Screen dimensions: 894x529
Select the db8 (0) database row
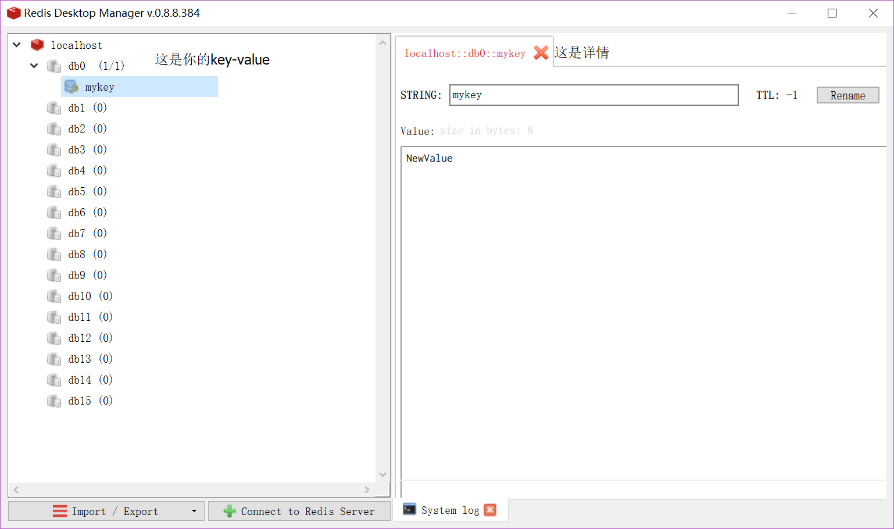pyautogui.click(x=87, y=254)
